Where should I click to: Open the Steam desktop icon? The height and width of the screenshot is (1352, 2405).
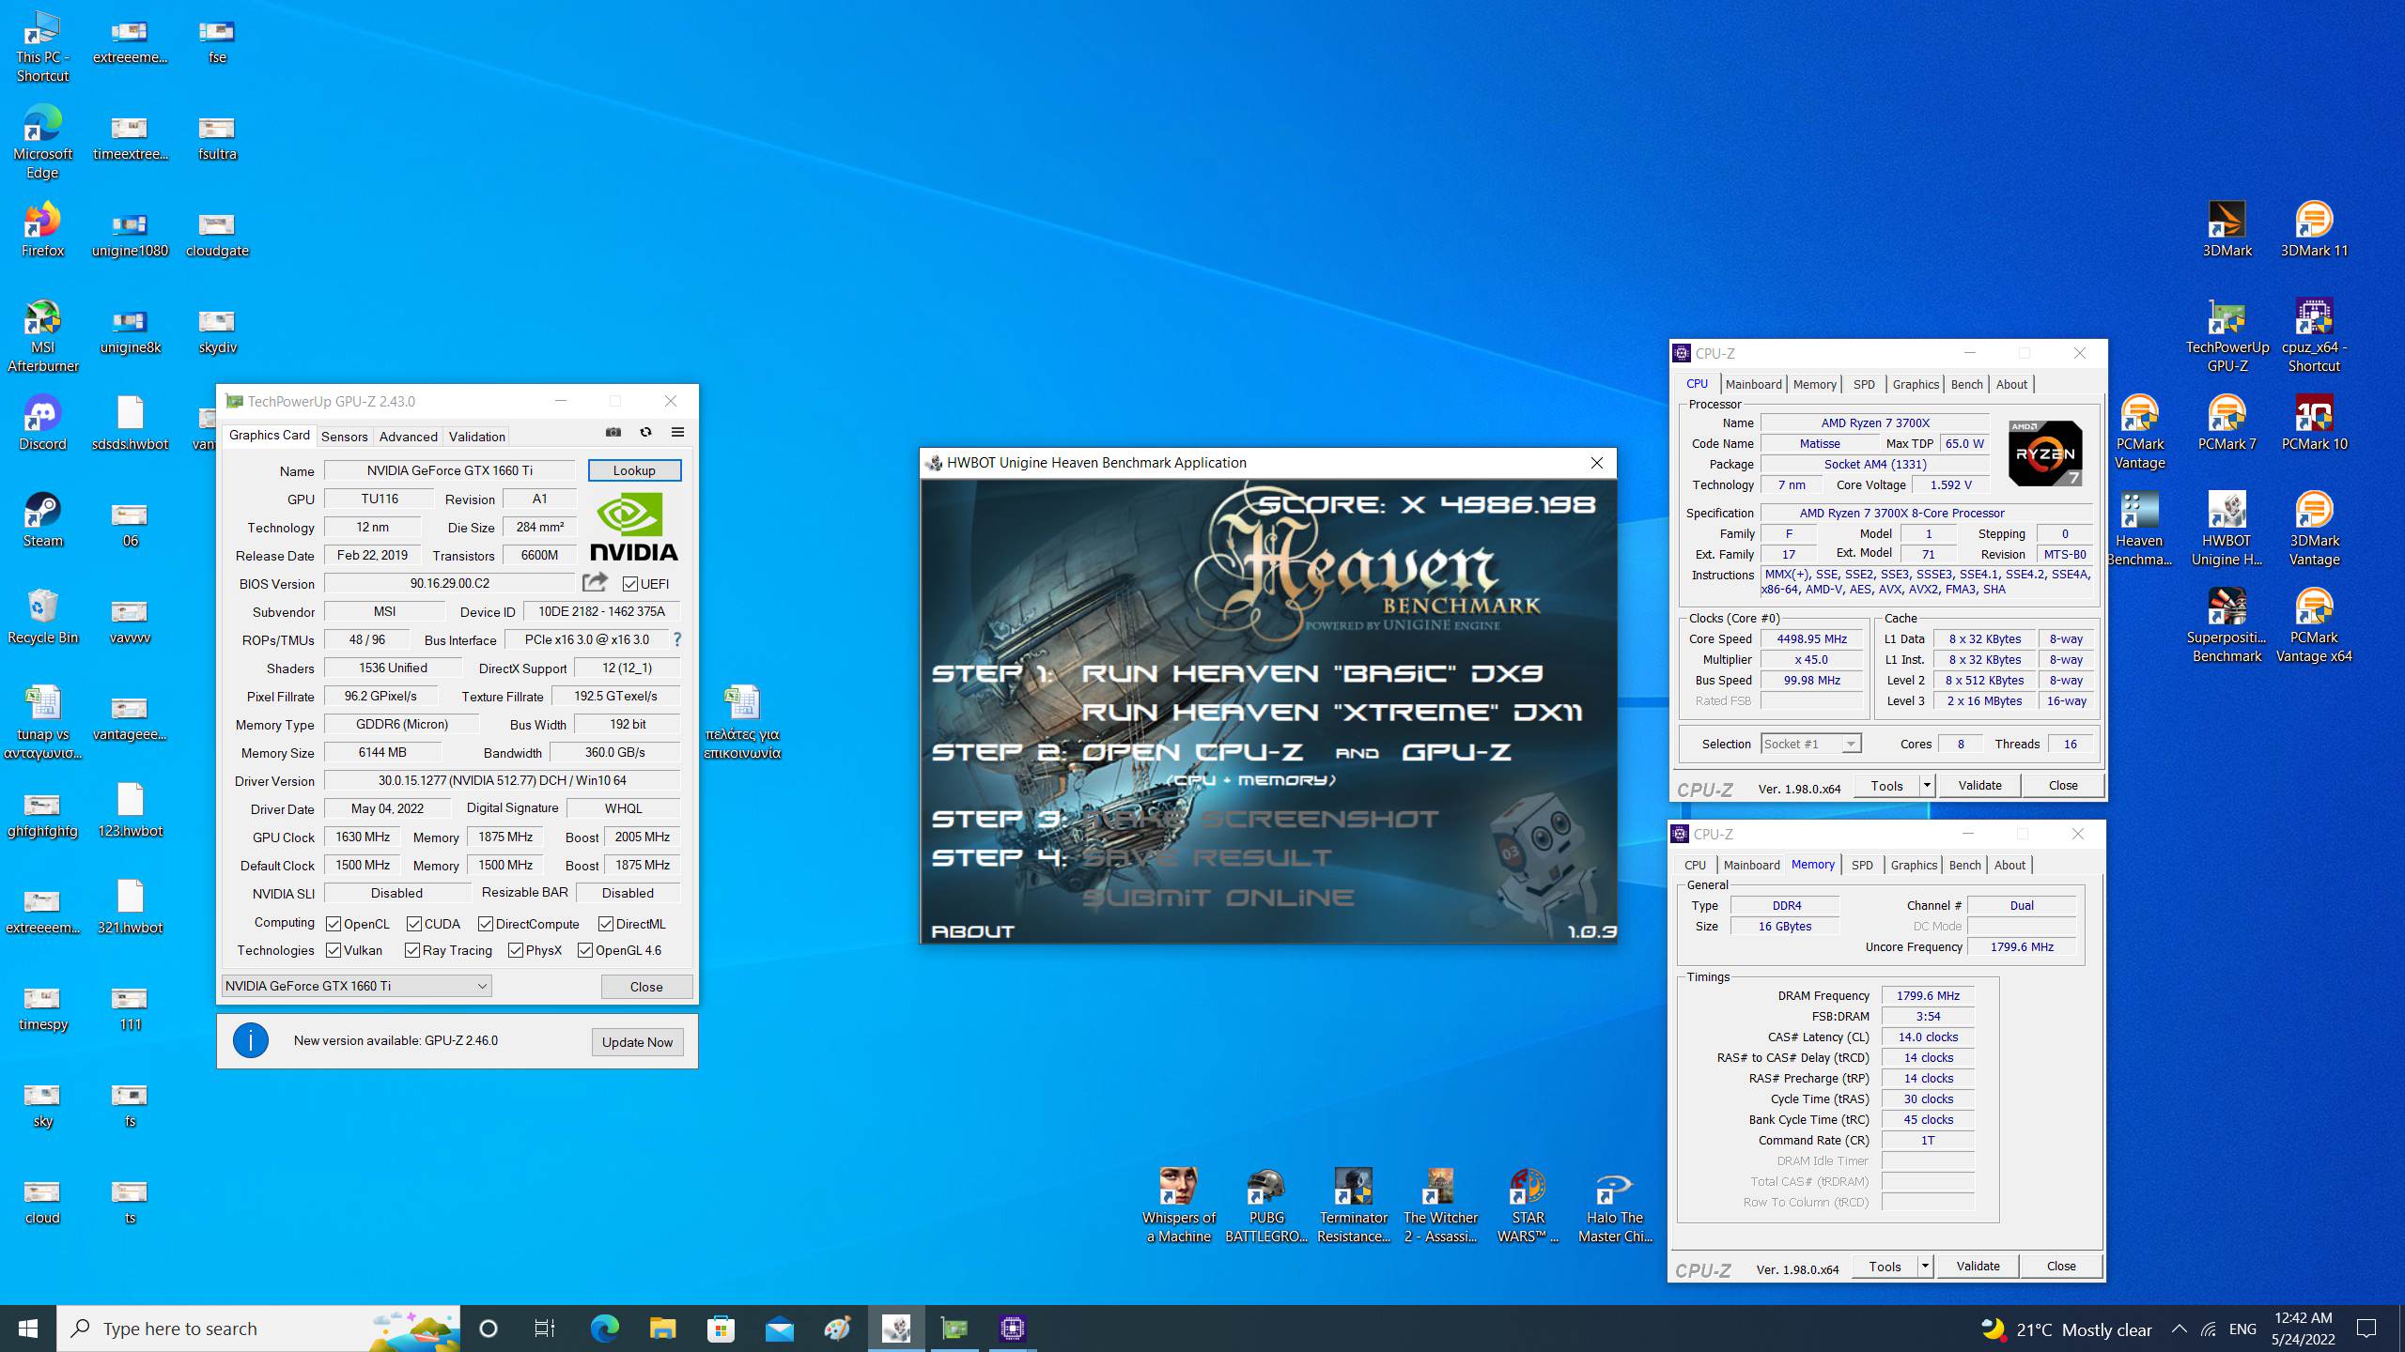click(x=42, y=520)
